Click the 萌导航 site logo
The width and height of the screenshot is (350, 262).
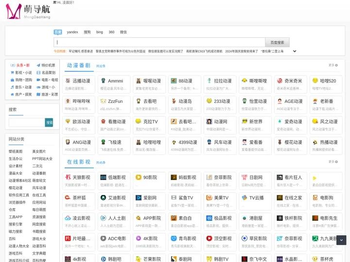(x=28, y=11)
